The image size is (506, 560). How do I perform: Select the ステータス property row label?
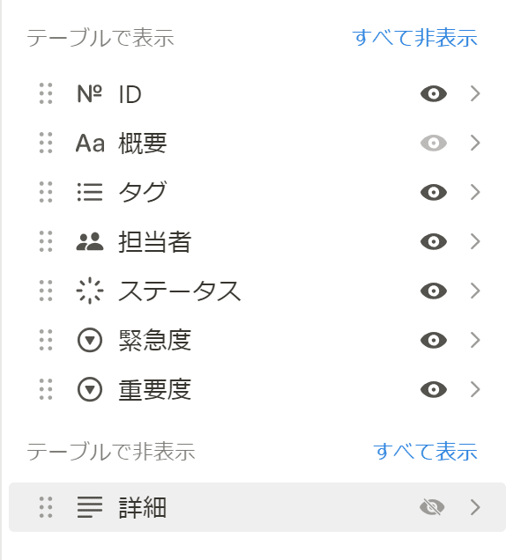(180, 291)
